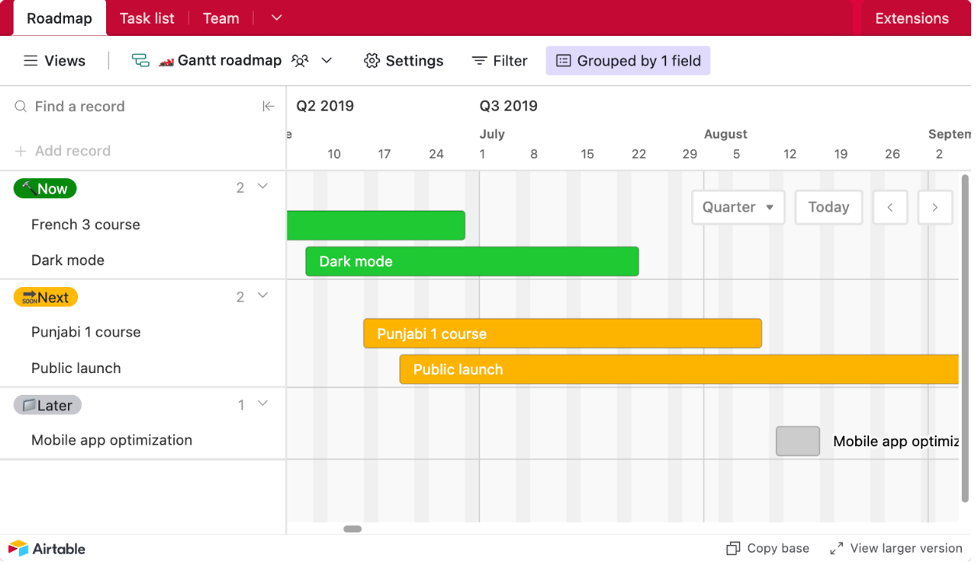Viewport: 980px width, 564px height.
Task: Click the Gantt roadmap view name
Action: pyautogui.click(x=229, y=61)
